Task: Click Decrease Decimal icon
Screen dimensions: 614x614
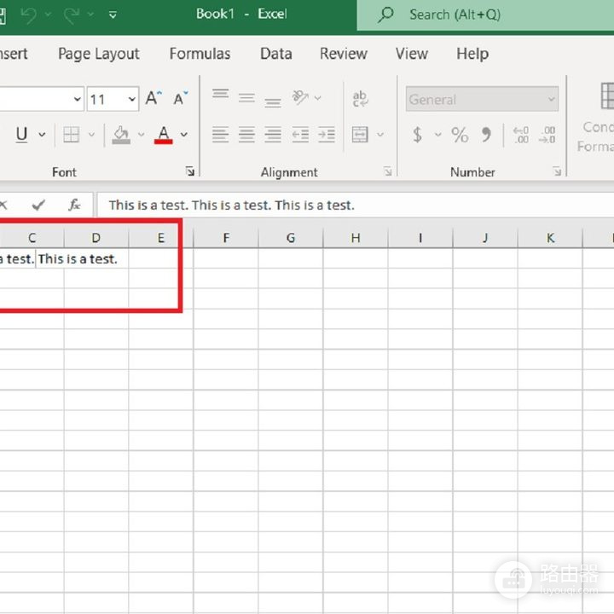Action: pyautogui.click(x=547, y=135)
